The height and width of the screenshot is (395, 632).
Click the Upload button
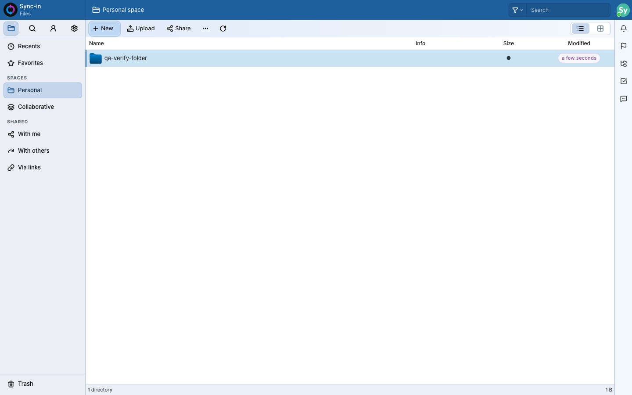tap(141, 29)
